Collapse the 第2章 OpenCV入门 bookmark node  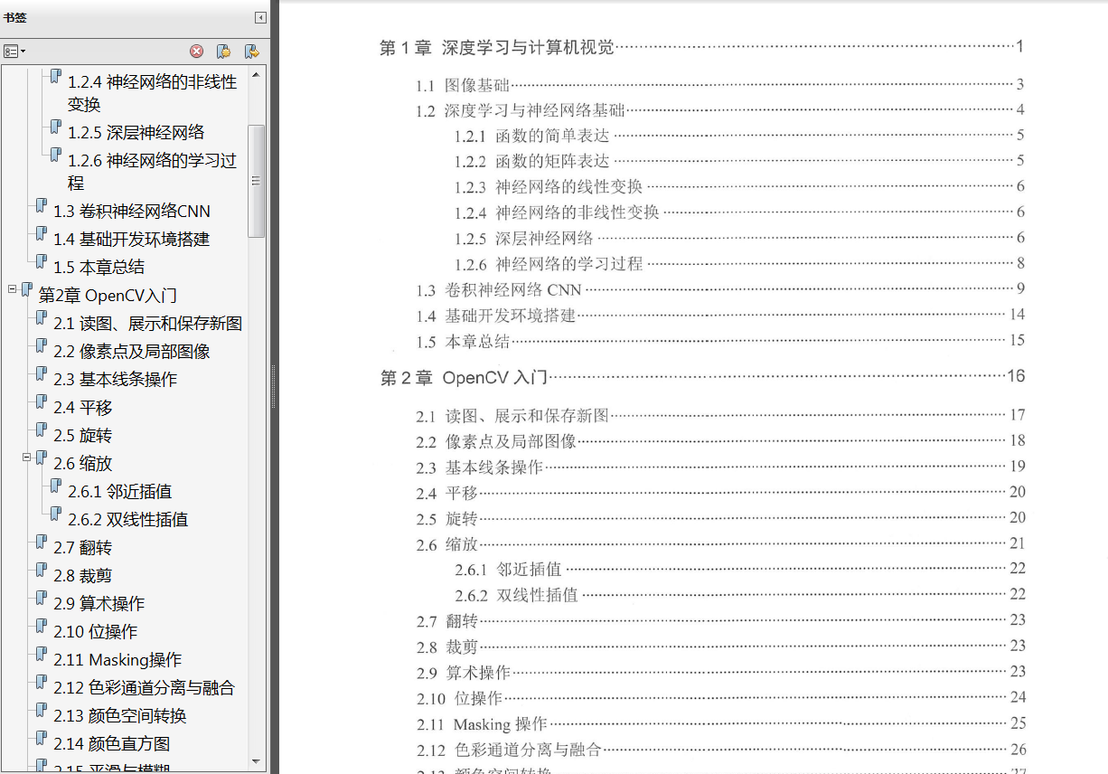pos(13,289)
